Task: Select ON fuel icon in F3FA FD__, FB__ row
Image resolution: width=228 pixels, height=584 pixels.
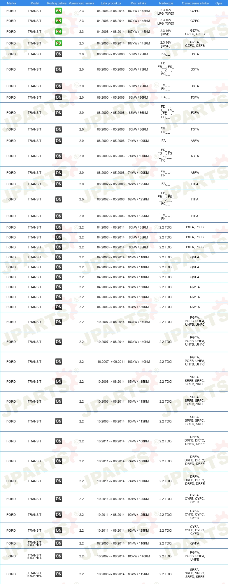Action: click(59, 113)
